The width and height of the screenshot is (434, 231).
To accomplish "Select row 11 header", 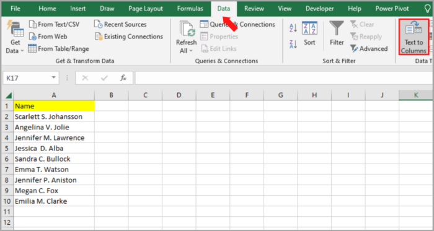I will tap(7, 212).
